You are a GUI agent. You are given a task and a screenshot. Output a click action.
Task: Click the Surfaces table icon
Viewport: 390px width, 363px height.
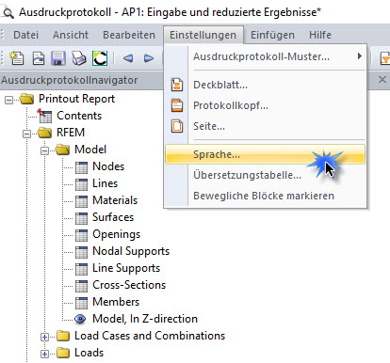[81, 217]
